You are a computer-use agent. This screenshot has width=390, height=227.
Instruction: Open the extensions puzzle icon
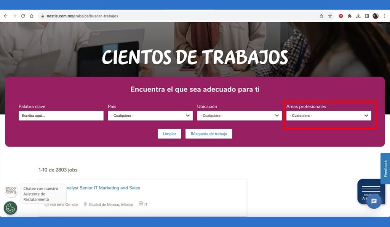pos(350,16)
